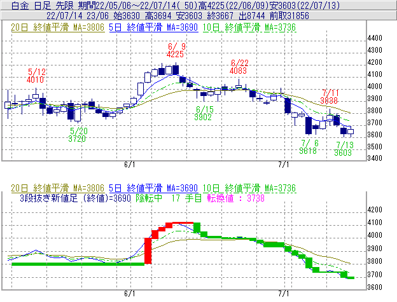Click the 出8744 volume value

pyautogui.click(x=251, y=16)
